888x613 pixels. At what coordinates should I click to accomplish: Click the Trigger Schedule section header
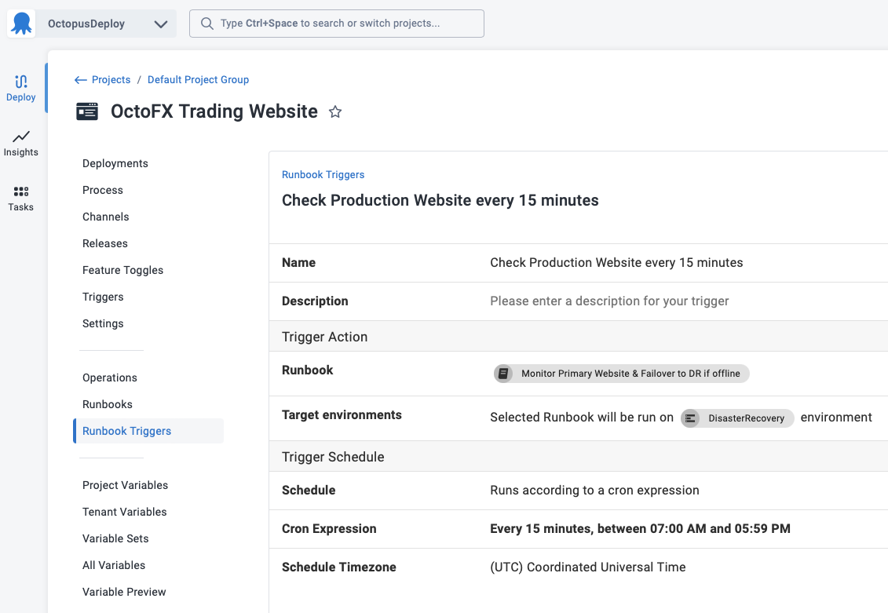click(578, 457)
